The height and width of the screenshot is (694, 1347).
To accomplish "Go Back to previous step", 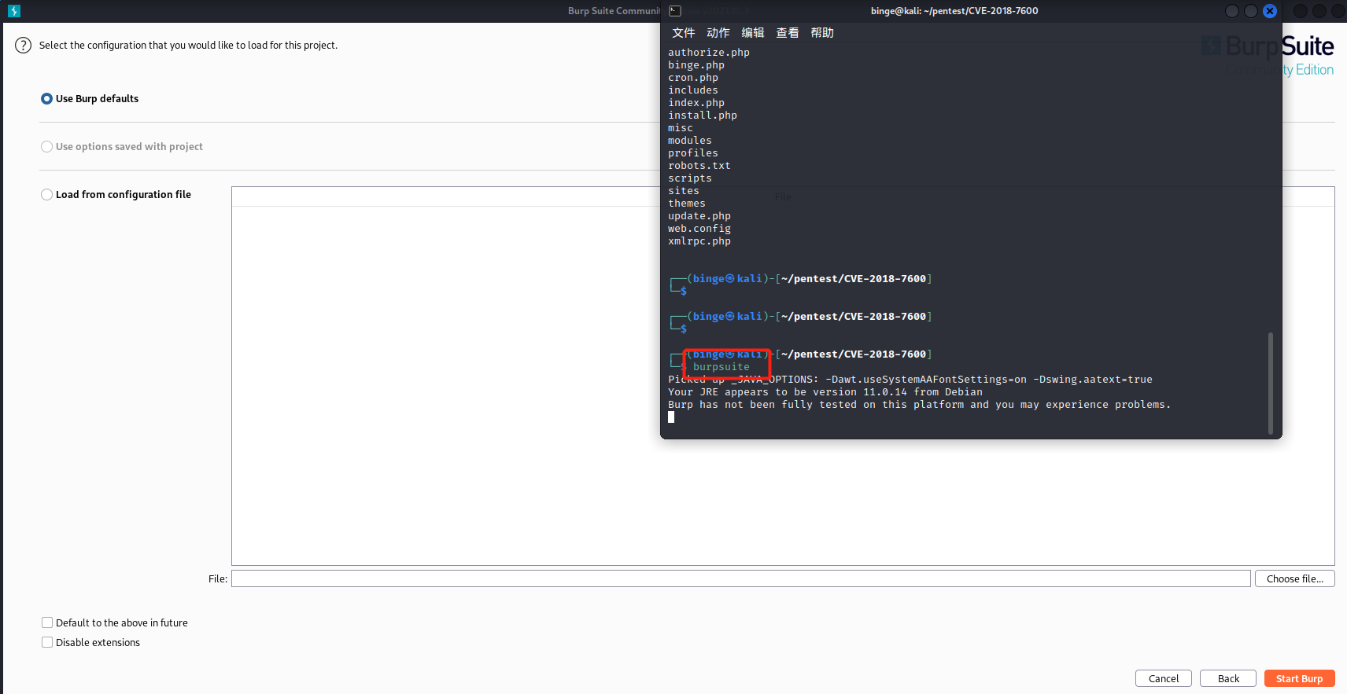I will coord(1228,678).
